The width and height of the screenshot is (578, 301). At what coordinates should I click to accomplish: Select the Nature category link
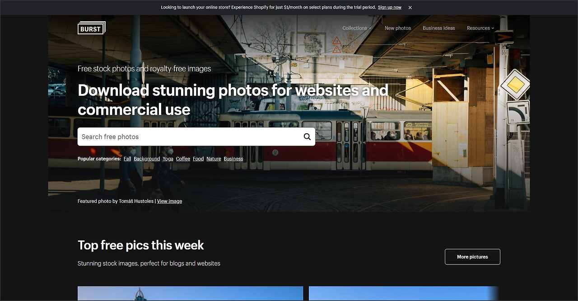point(214,159)
